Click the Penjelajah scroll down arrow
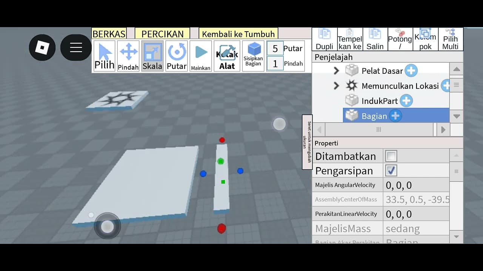Viewport: 483px width, 271px height. (x=457, y=116)
